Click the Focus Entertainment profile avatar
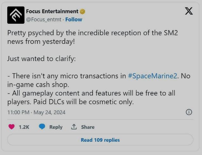Viewport: 202px width, 155px height. click(16, 15)
